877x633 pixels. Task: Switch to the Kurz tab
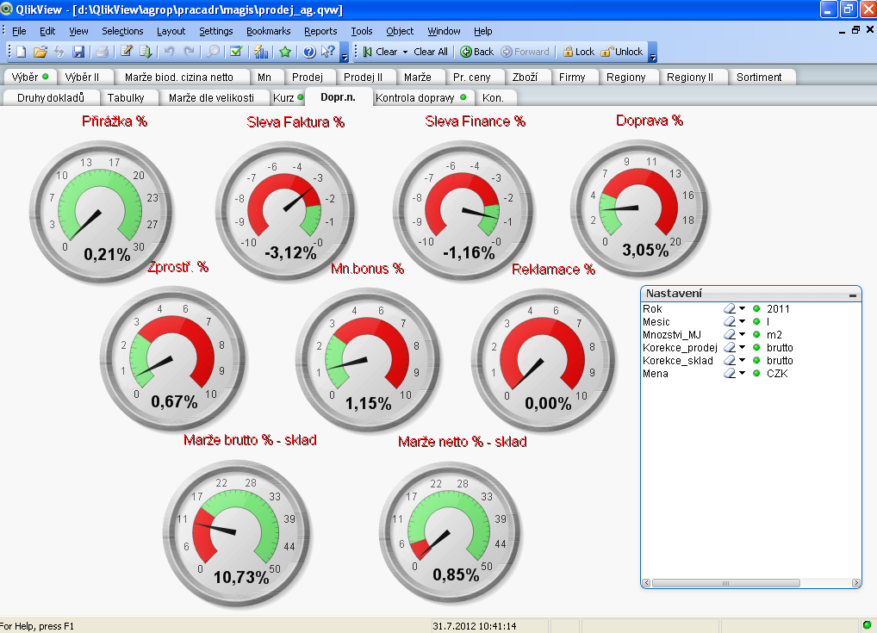point(288,98)
